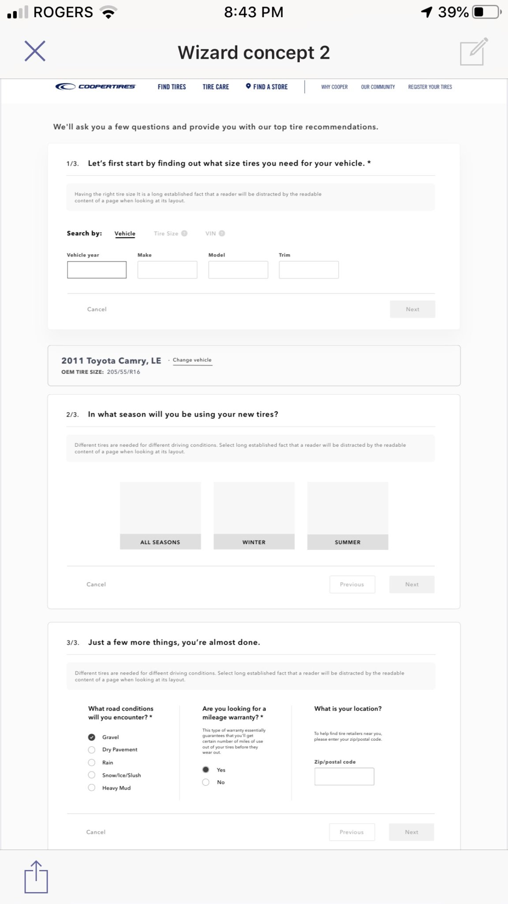Choose No for mileage warranty
The width and height of the screenshot is (508, 904).
point(205,782)
